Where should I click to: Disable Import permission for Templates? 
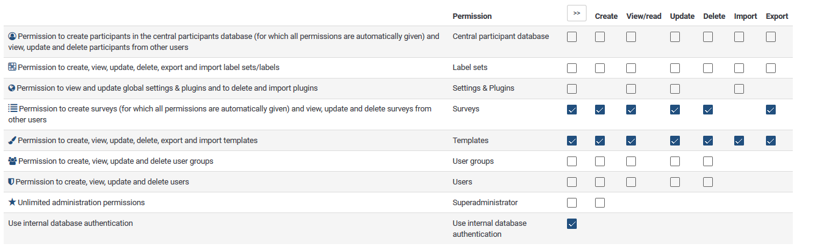[739, 141]
